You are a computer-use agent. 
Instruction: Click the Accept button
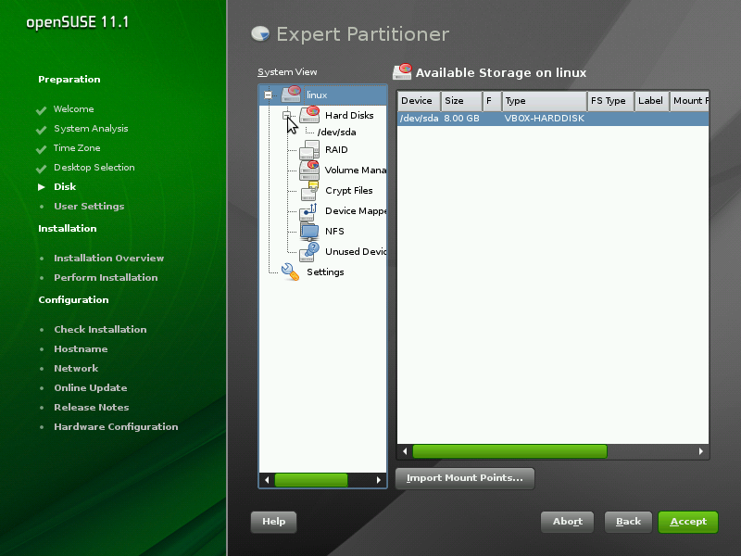pyautogui.click(x=687, y=522)
